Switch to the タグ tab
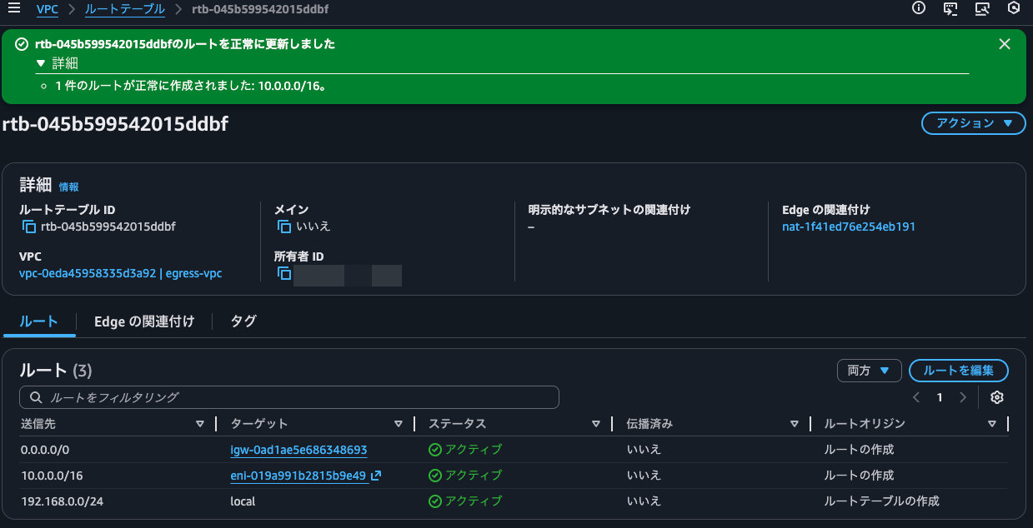Image resolution: width=1033 pixels, height=528 pixels. click(x=243, y=321)
